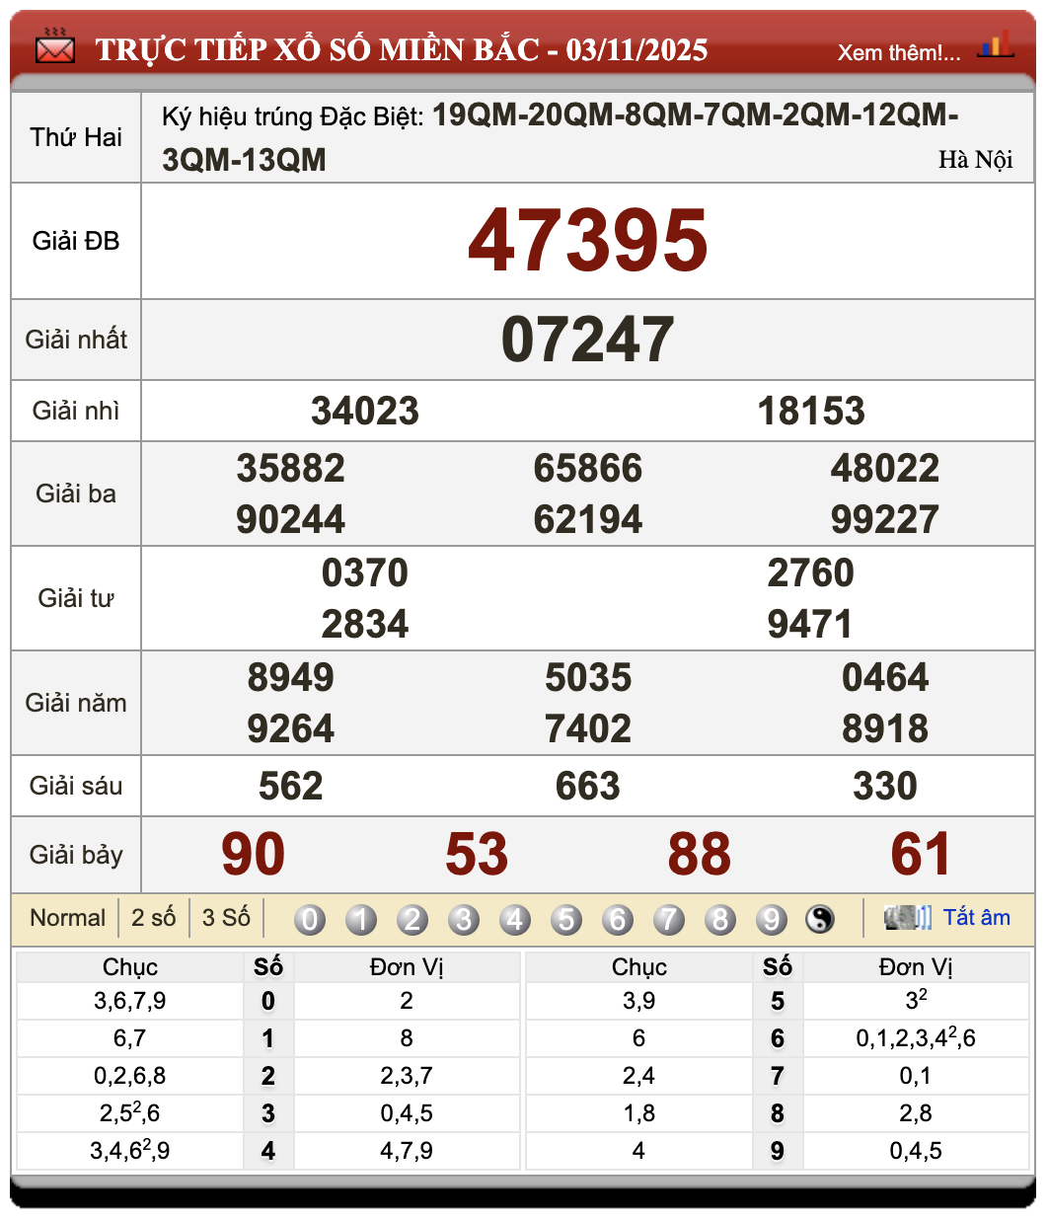
Task: Select the 'Normal' display mode
Action: point(68,917)
